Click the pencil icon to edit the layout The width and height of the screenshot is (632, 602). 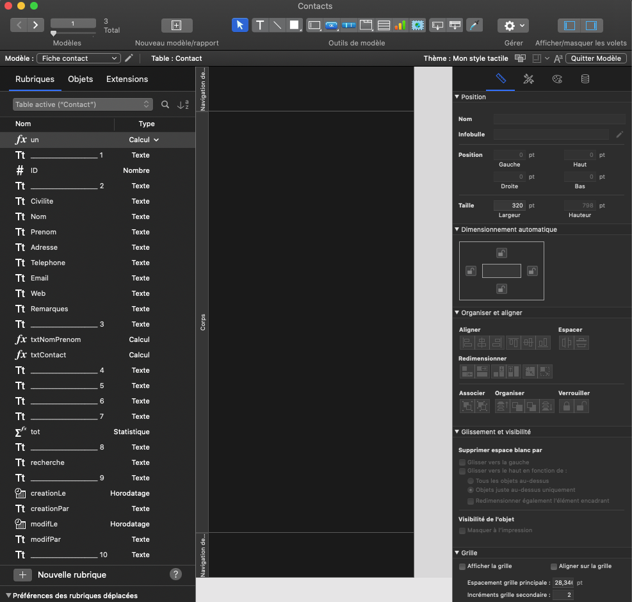[x=129, y=58]
